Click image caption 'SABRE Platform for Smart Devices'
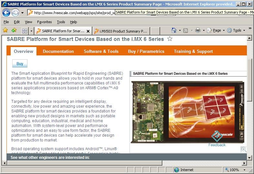This screenshot has height=174, width=254. click(180, 73)
